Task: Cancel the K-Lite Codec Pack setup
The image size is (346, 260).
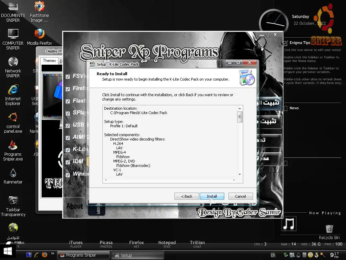Action: coord(240,196)
